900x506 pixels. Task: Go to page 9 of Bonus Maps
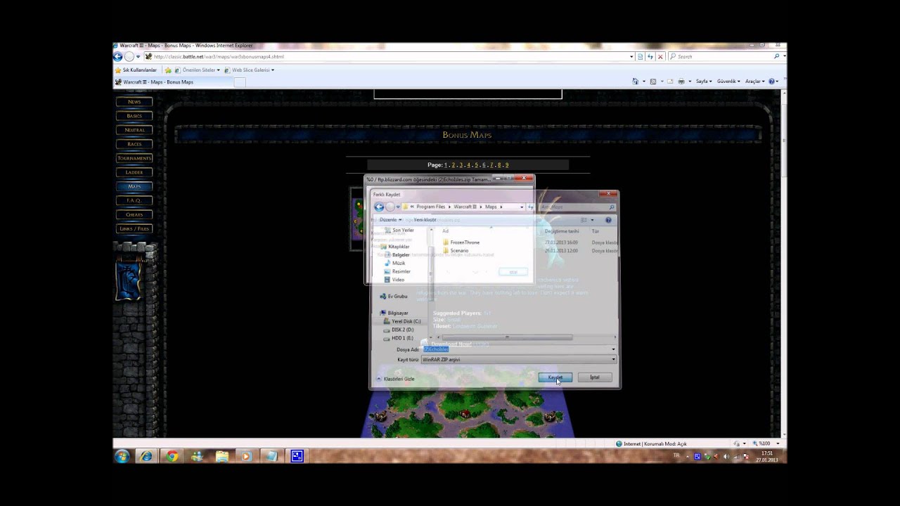507,165
